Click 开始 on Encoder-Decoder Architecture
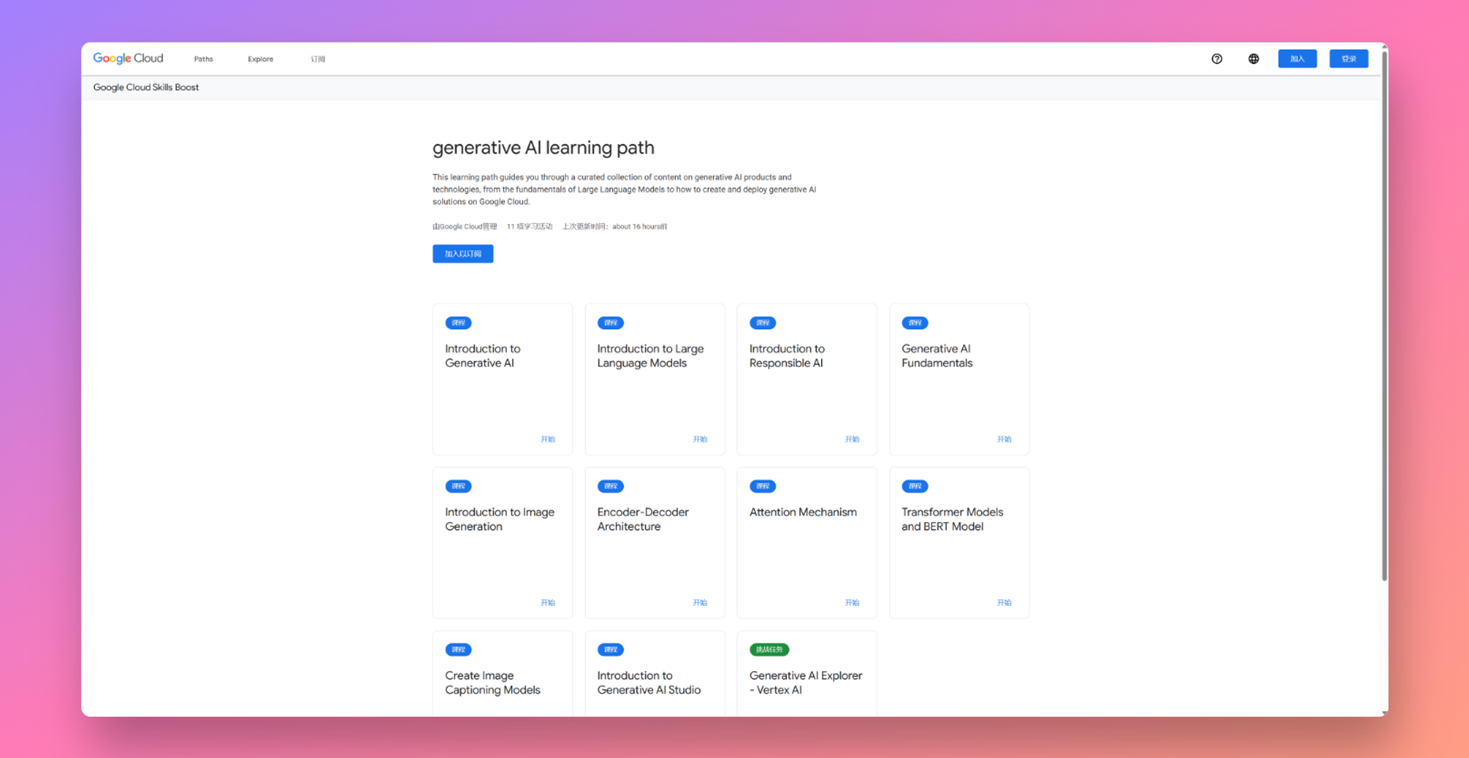Image resolution: width=1469 pixels, height=758 pixels. click(700, 602)
